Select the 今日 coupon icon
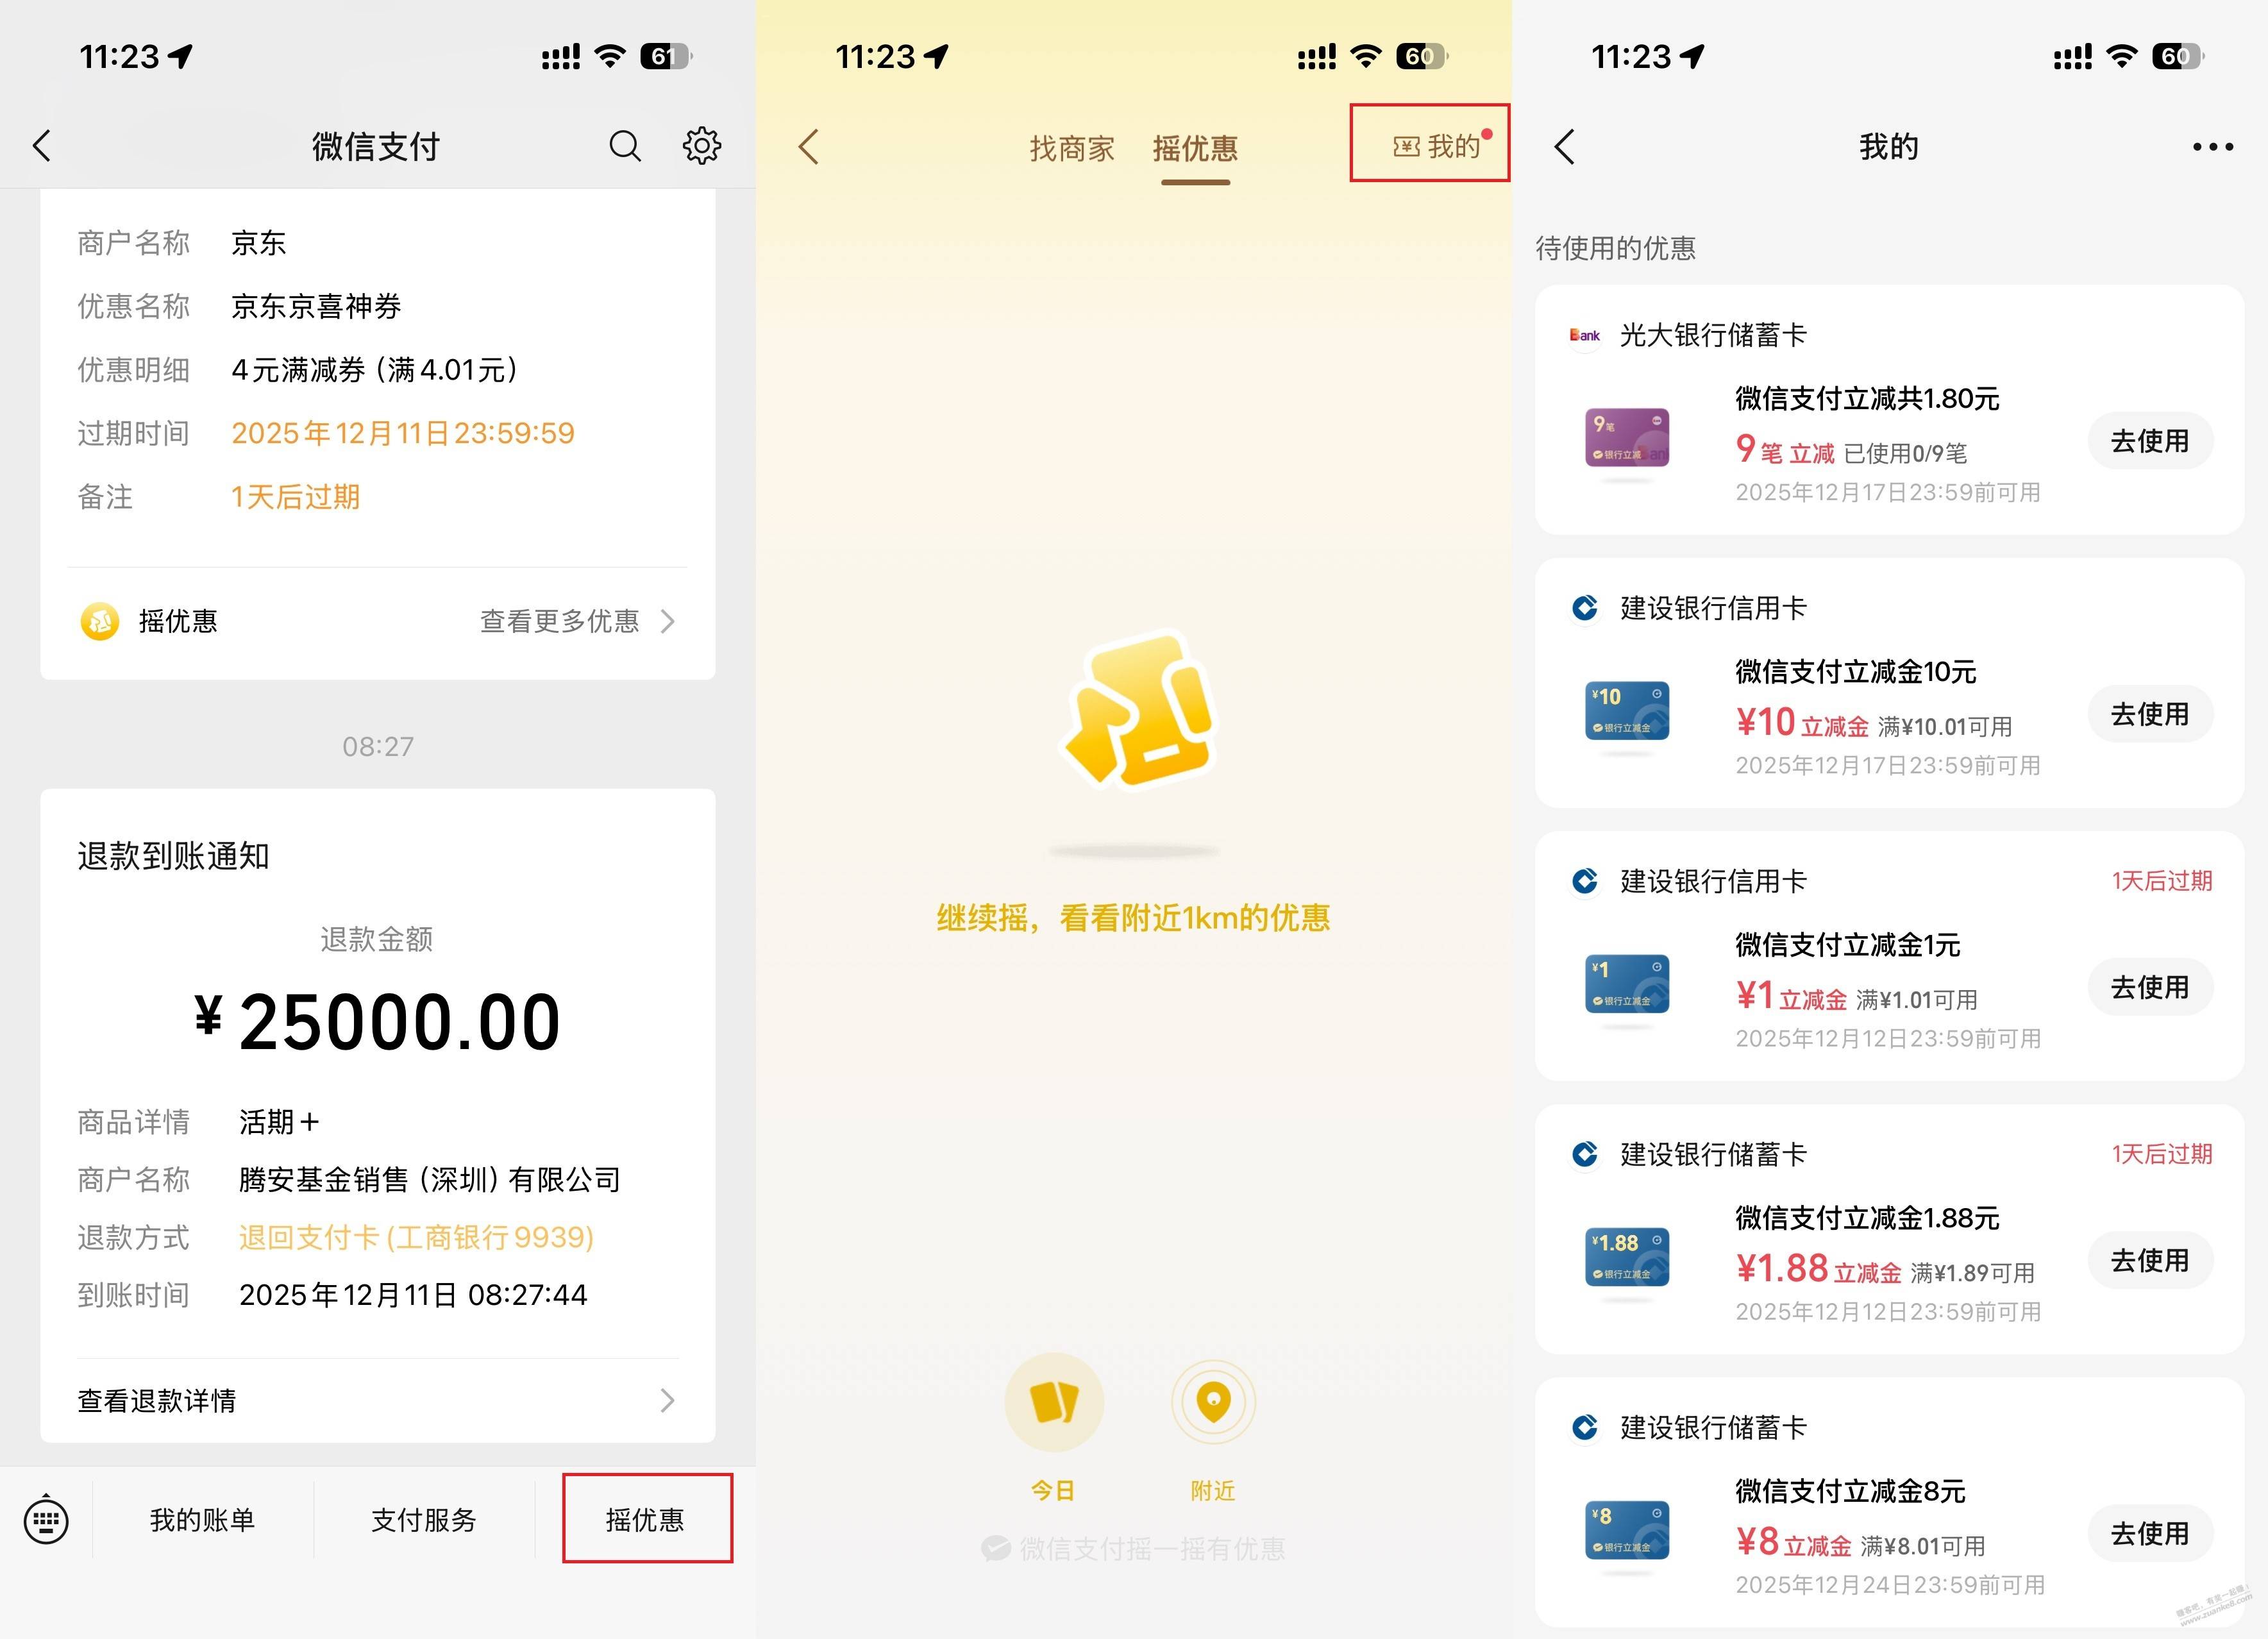2268x1639 pixels. [1053, 1402]
